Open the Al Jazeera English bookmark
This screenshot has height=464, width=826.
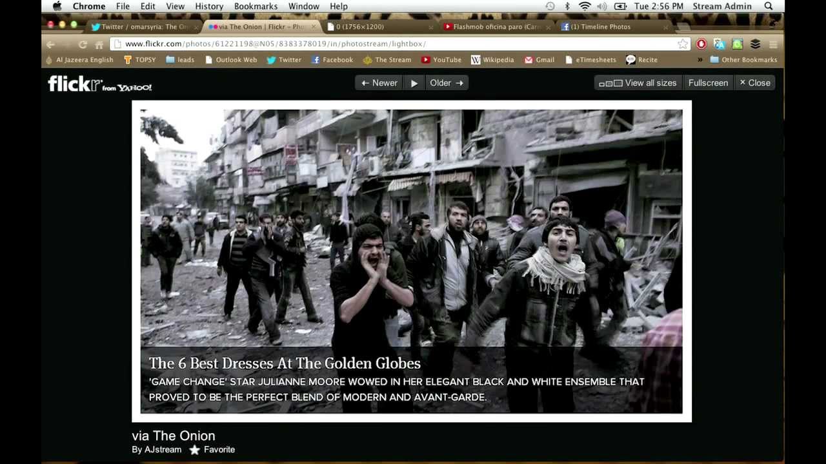tap(79, 60)
